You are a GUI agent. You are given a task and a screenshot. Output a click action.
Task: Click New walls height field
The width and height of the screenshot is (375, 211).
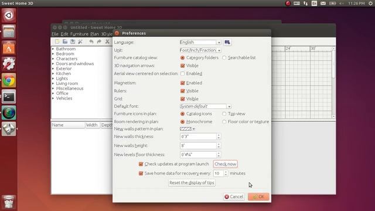click(198, 146)
